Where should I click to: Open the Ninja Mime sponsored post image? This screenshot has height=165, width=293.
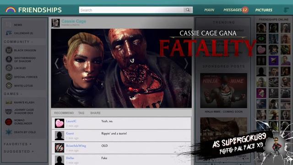[224, 91]
